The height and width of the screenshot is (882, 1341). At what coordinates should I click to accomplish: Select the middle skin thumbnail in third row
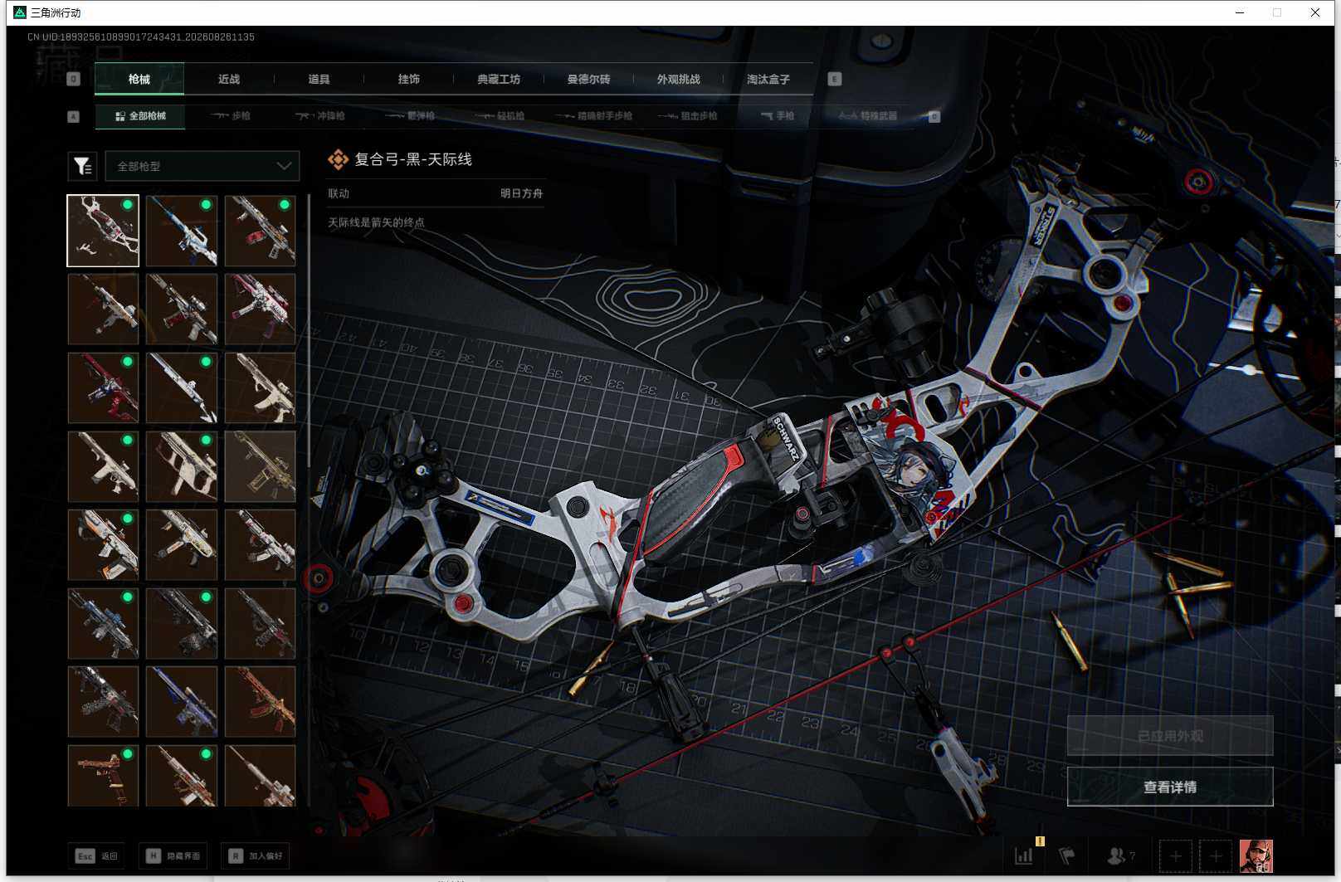point(182,387)
